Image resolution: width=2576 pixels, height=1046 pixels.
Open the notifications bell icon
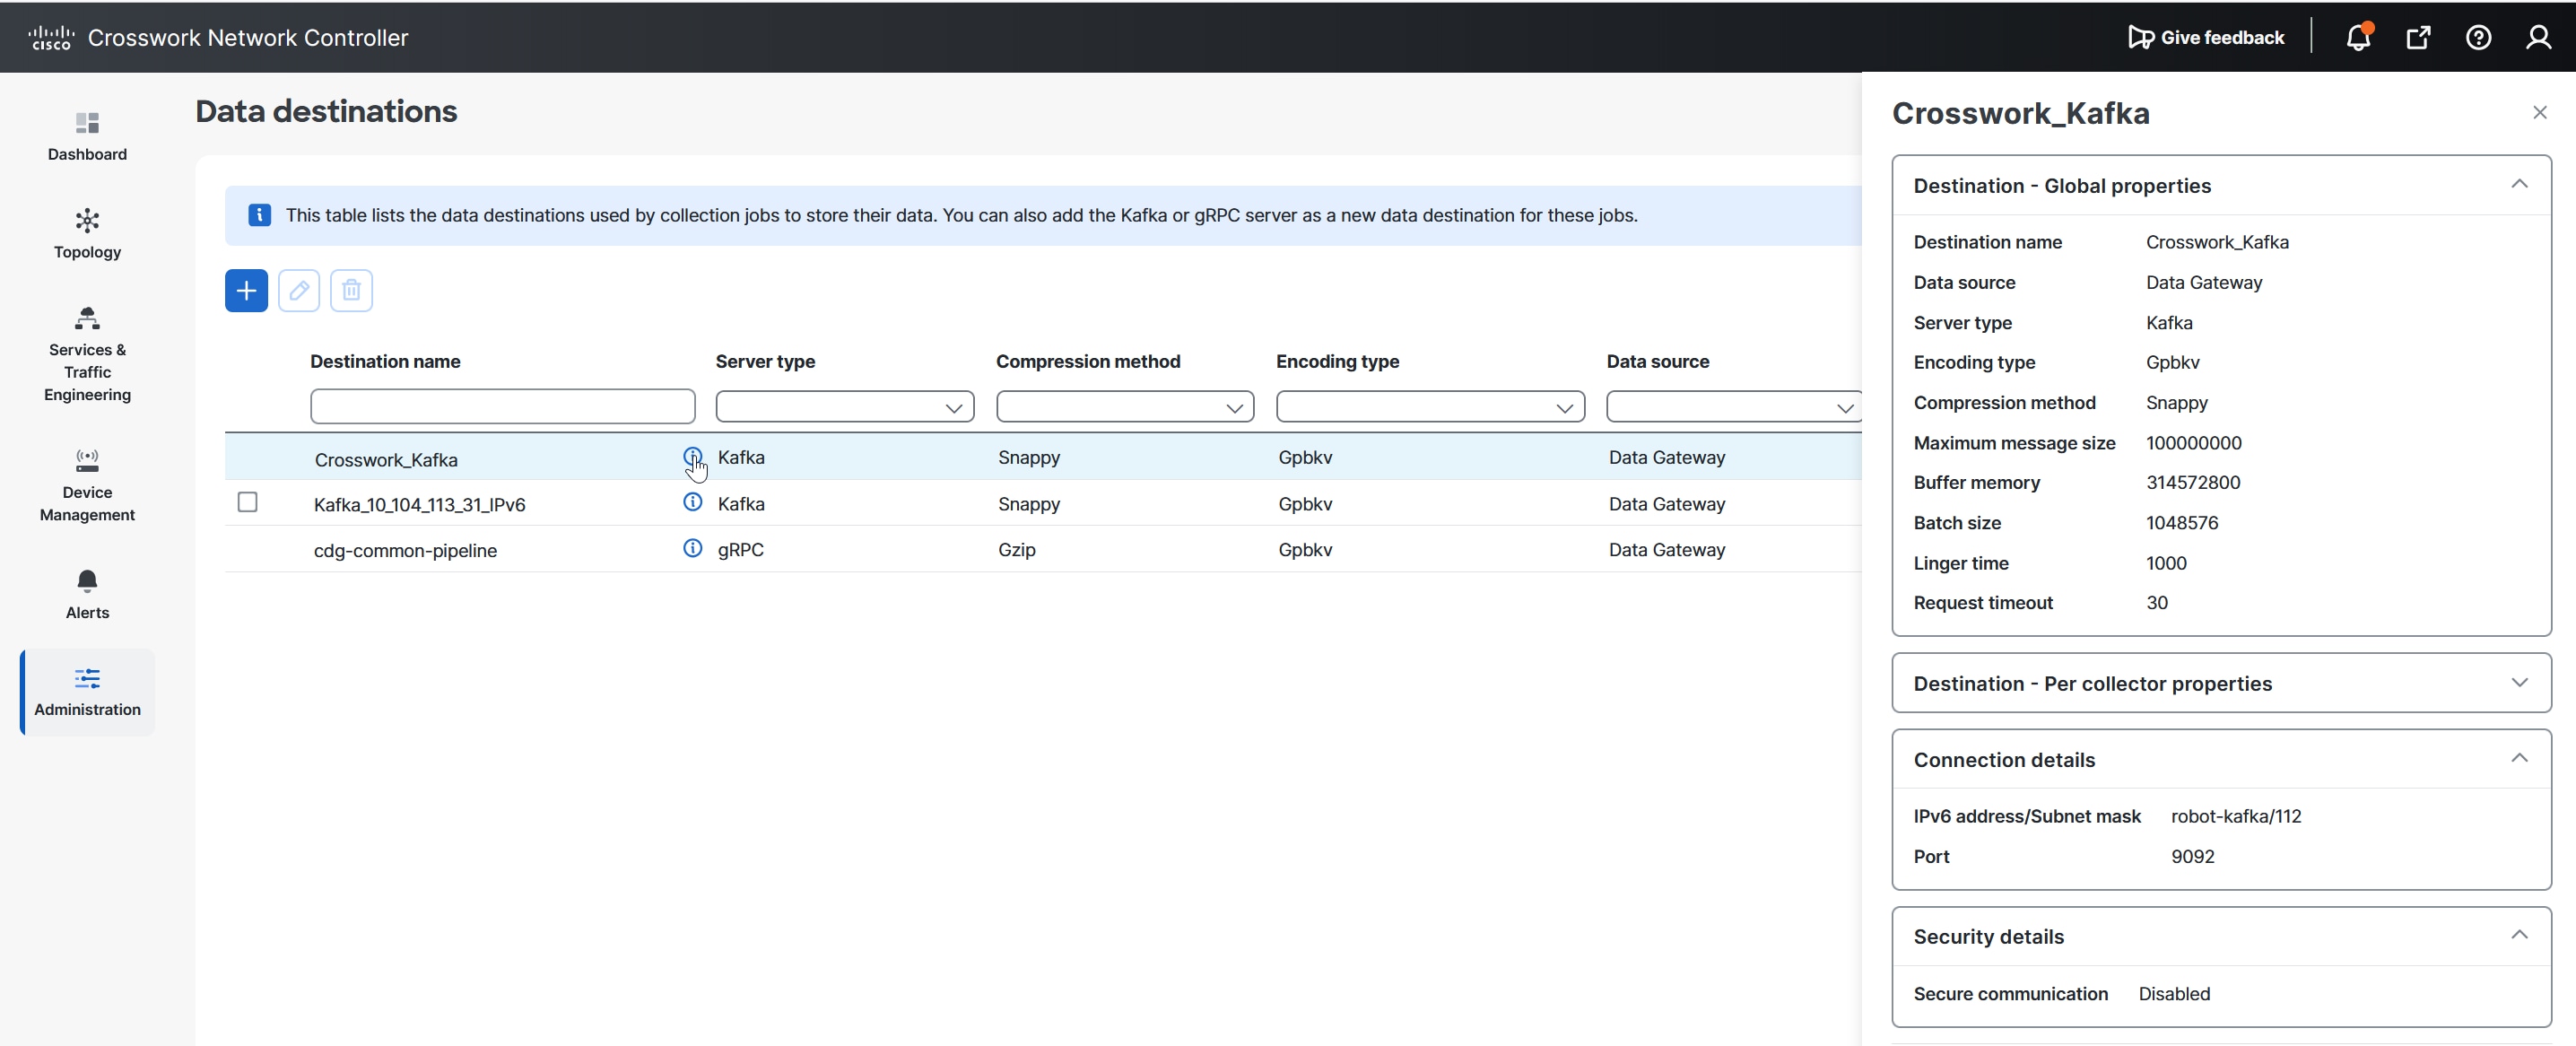2357,38
